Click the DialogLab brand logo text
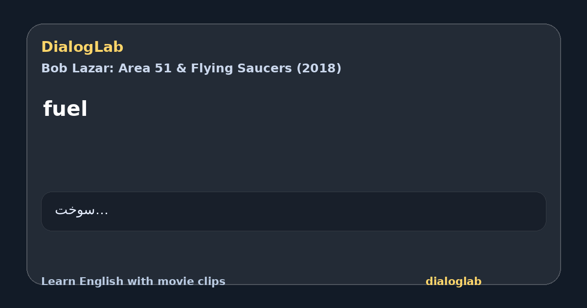 82,47
